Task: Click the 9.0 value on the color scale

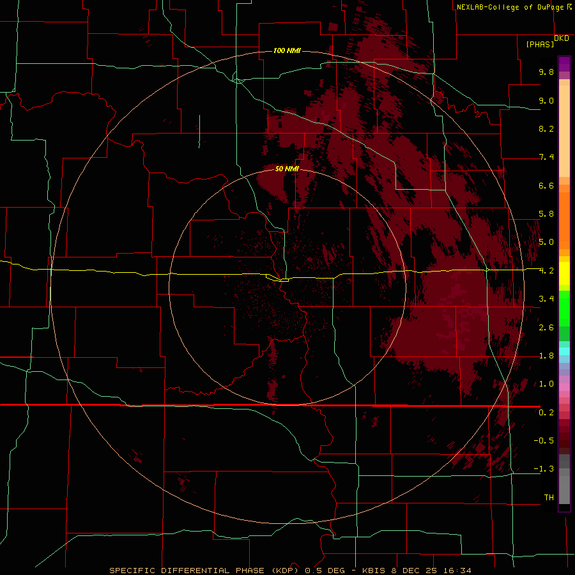Action: point(546,100)
